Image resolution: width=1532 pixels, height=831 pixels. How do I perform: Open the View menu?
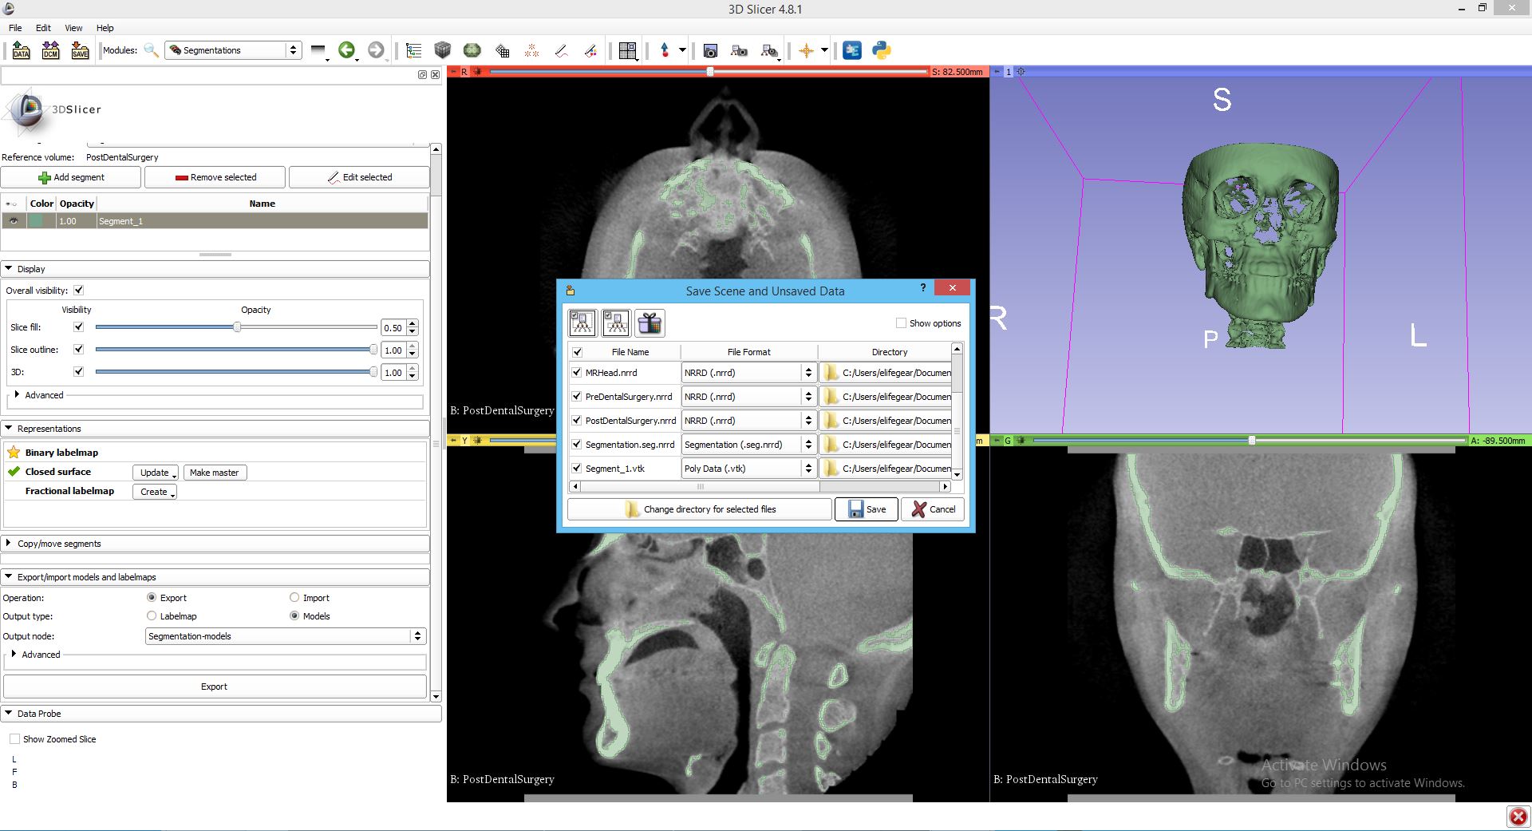[73, 28]
